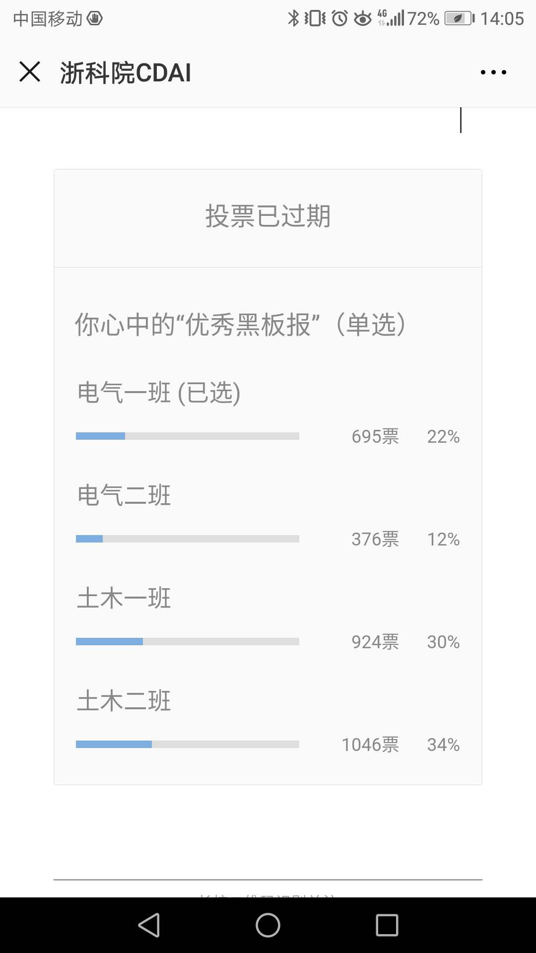The image size is (536, 953).
Task: Open recent apps with square button
Action: 387,925
